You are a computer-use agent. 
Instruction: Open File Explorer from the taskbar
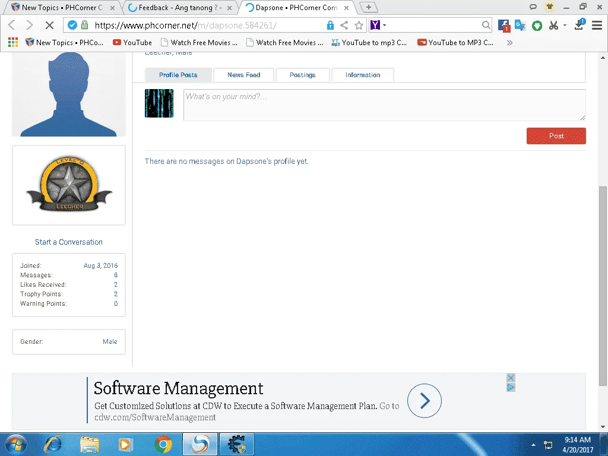(90, 444)
